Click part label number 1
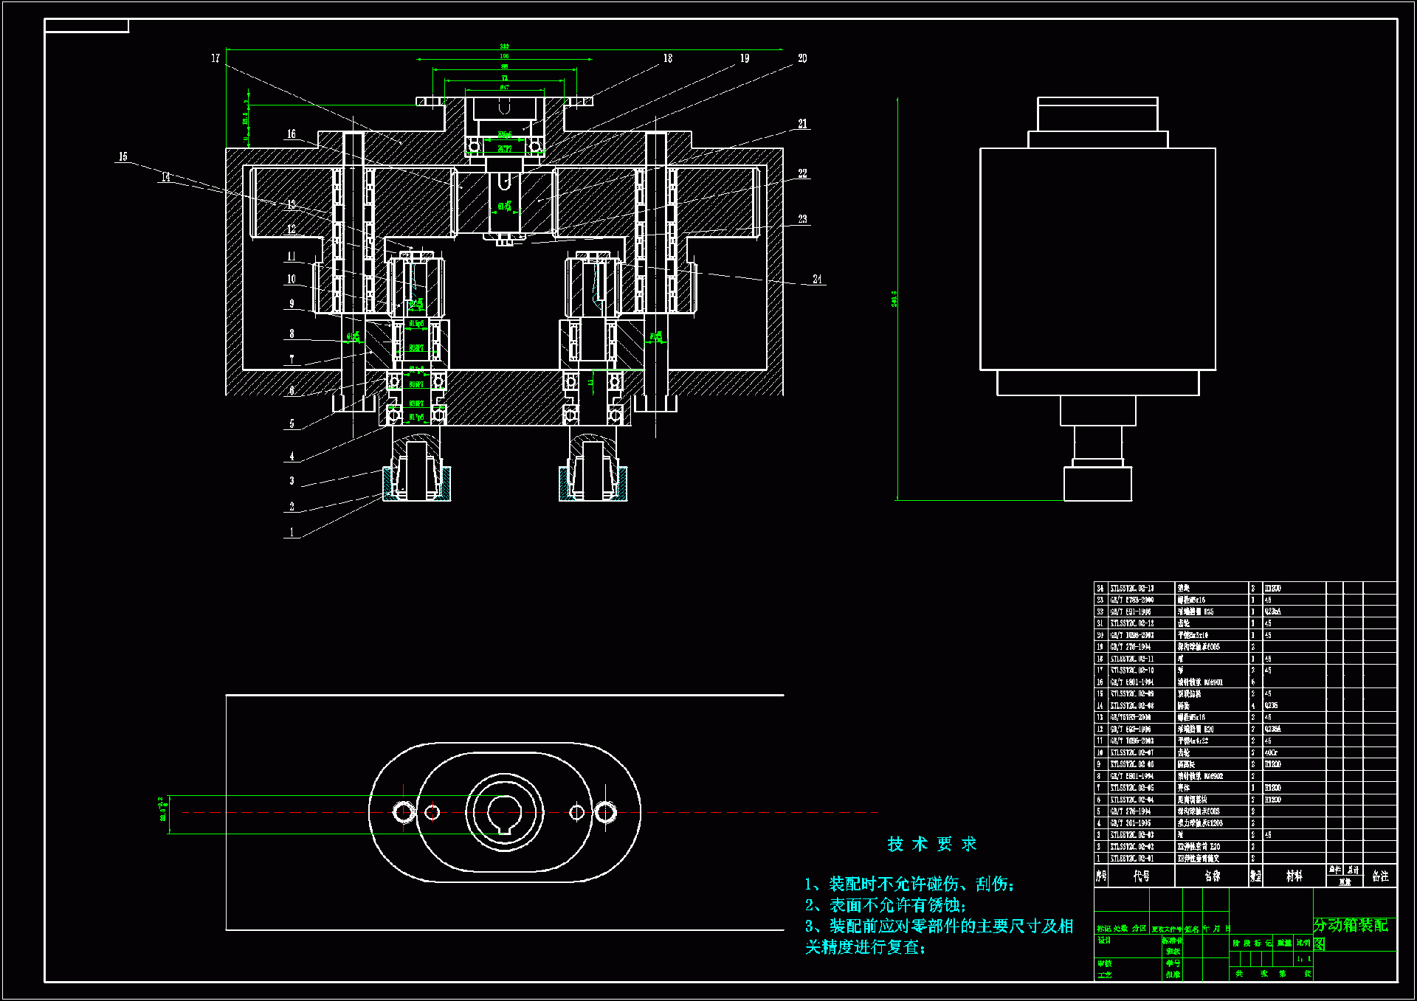The width and height of the screenshot is (1417, 1001). pyautogui.click(x=292, y=532)
